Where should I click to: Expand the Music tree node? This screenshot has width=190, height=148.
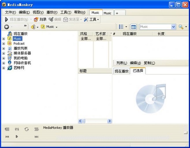click(3, 39)
